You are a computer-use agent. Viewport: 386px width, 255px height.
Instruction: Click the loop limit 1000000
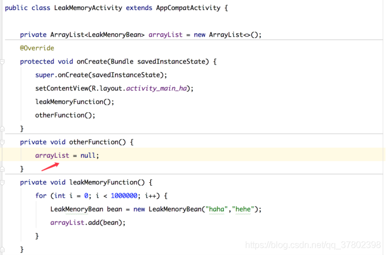[124, 196]
